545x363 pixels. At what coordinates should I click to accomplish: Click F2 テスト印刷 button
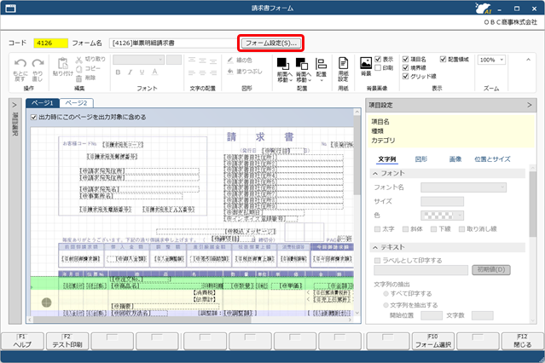[x=67, y=341]
